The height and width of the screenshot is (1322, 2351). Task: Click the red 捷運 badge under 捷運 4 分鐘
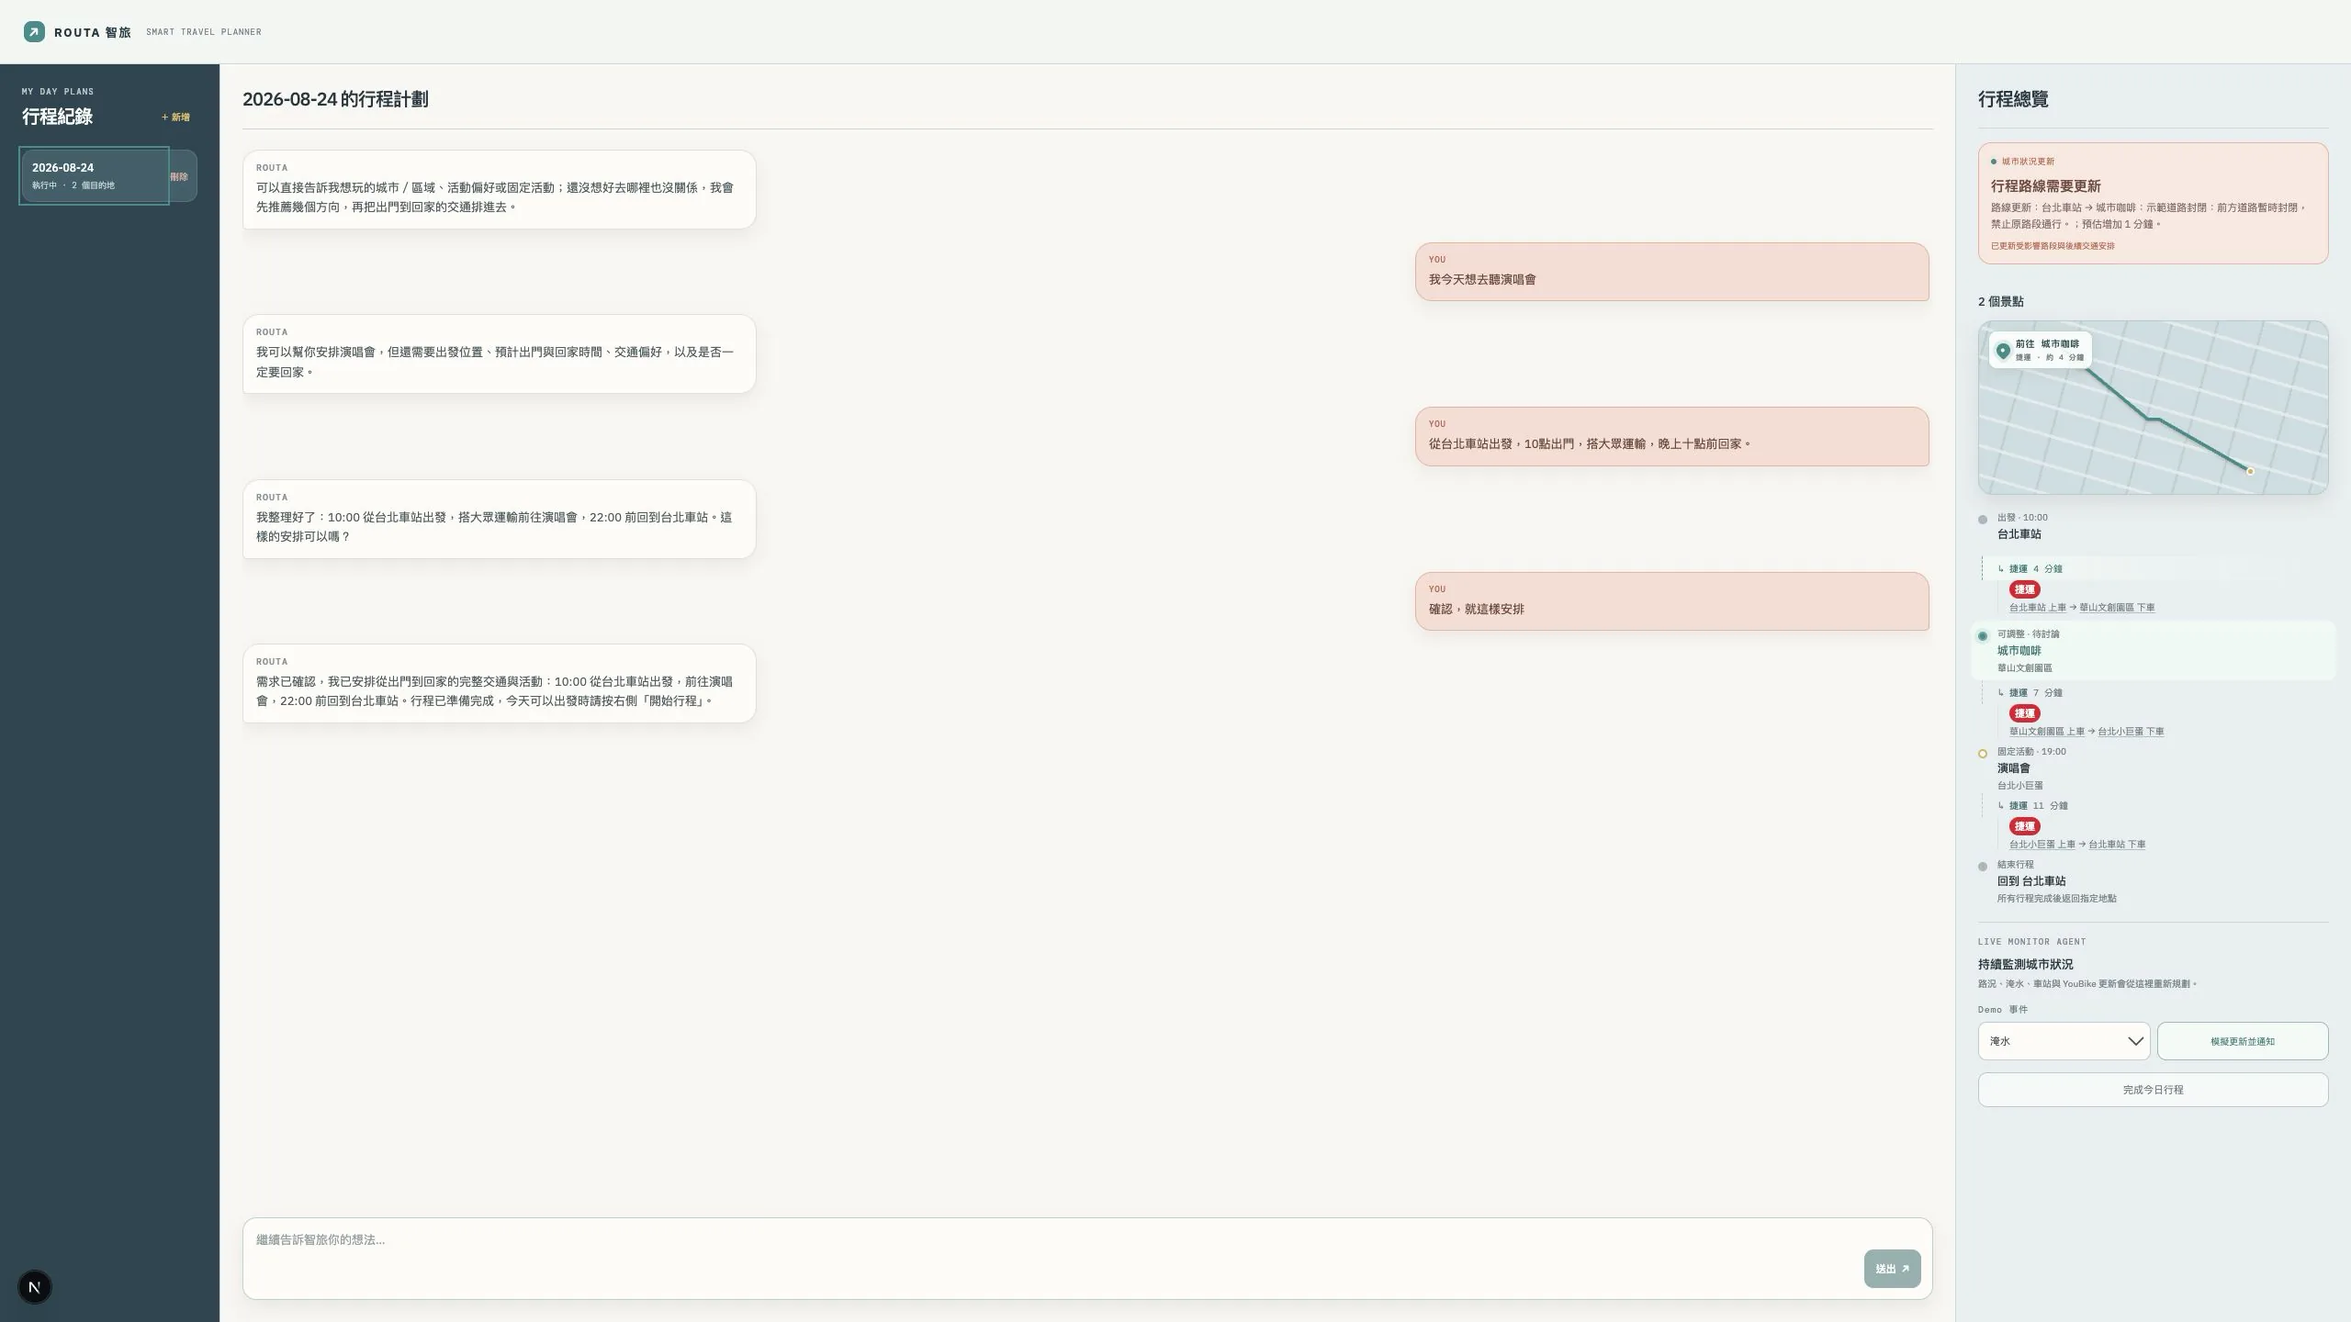coord(2025,589)
